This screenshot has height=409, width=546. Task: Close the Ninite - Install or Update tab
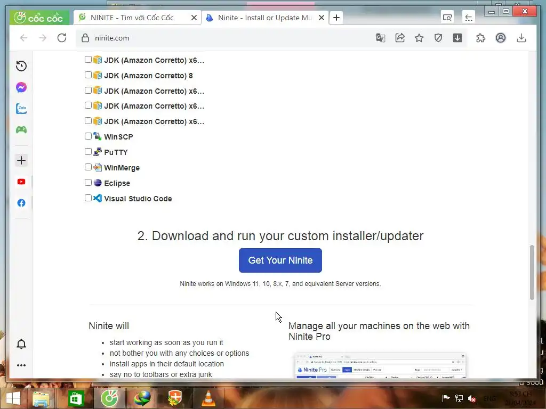point(322,18)
